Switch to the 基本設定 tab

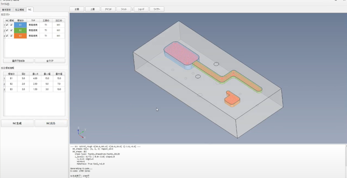[x=7, y=10]
